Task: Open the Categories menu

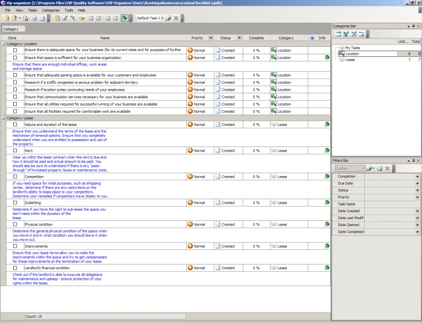Action: tap(51, 10)
